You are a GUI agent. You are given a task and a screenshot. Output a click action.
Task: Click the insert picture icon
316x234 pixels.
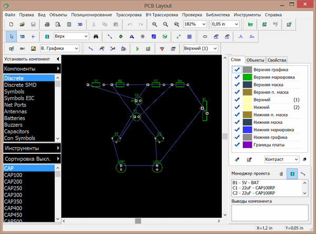click(33, 48)
